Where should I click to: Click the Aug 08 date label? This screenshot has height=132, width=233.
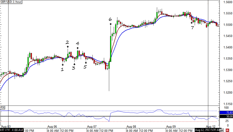(x=131, y=127)
